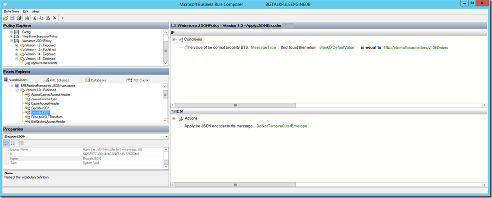The height and width of the screenshot is (198, 492).
Task: Expand Version 1.2 - Deployed
Action: point(17,45)
